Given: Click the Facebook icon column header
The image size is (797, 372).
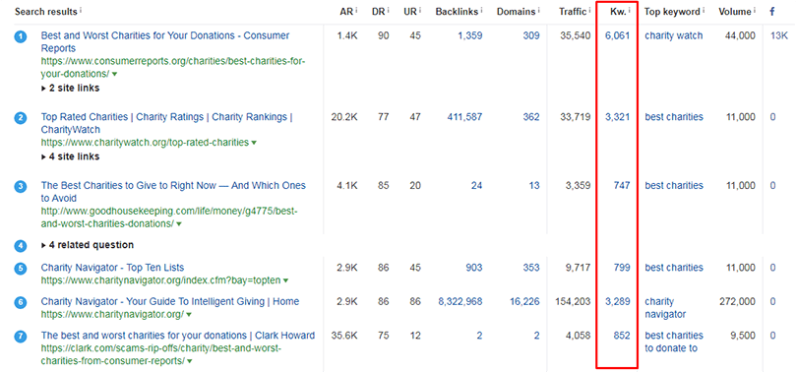Looking at the screenshot, I should [772, 11].
